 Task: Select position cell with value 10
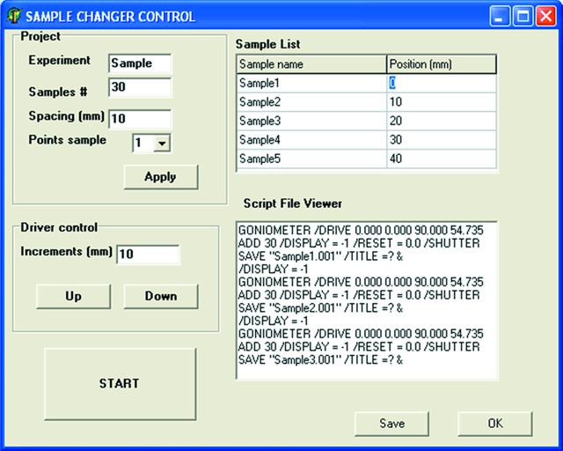(442, 102)
